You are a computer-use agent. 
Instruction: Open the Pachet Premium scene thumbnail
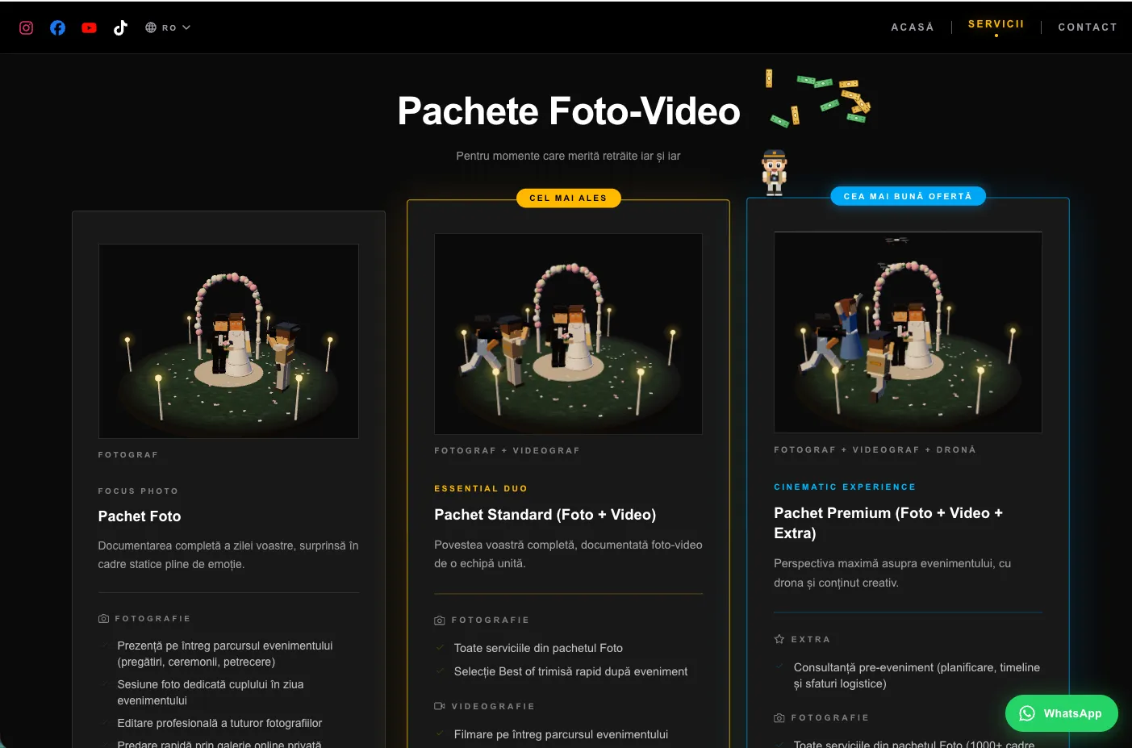tap(909, 332)
